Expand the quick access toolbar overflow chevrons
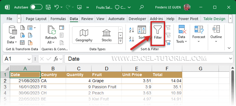The height and width of the screenshot is (106, 236). (88, 7)
